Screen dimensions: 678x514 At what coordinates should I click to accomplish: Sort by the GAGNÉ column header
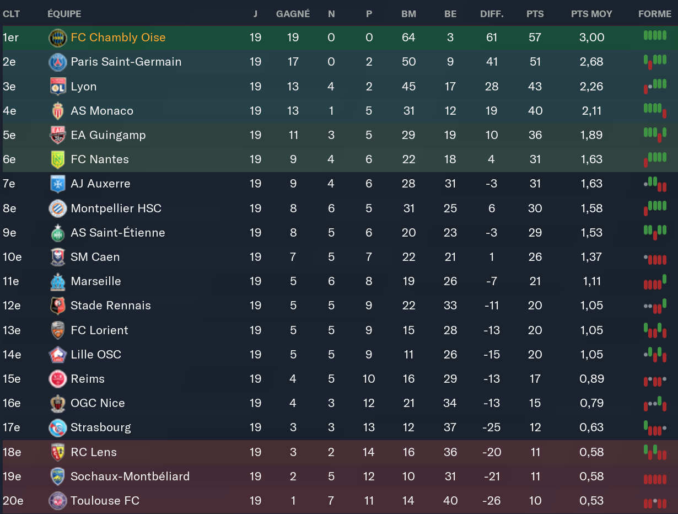pyautogui.click(x=293, y=14)
